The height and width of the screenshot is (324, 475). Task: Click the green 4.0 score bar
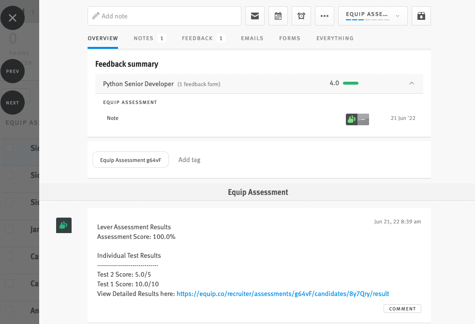click(x=351, y=83)
